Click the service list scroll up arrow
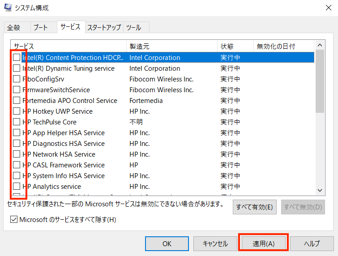The width and height of the screenshot is (338, 256). [x=320, y=45]
